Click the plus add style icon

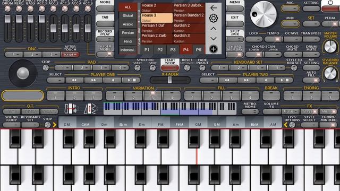click(214, 49)
